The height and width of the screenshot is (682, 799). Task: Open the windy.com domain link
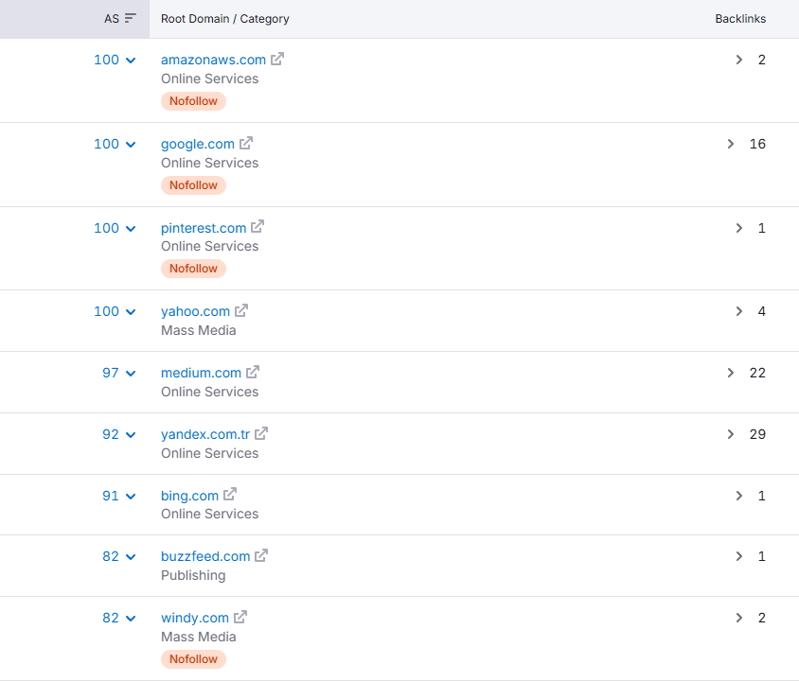point(195,618)
